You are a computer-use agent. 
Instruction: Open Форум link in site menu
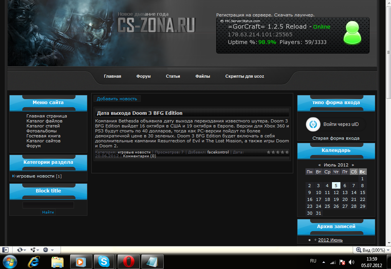pyautogui.click(x=33, y=146)
